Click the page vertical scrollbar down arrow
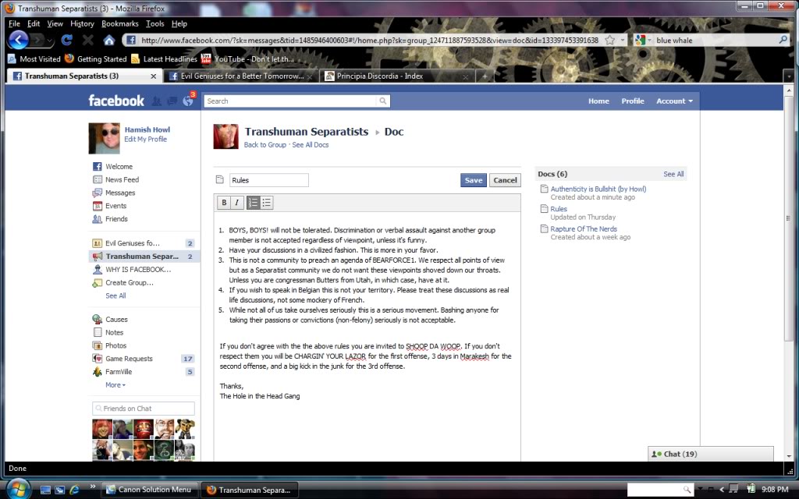799x499 pixels. (790, 456)
